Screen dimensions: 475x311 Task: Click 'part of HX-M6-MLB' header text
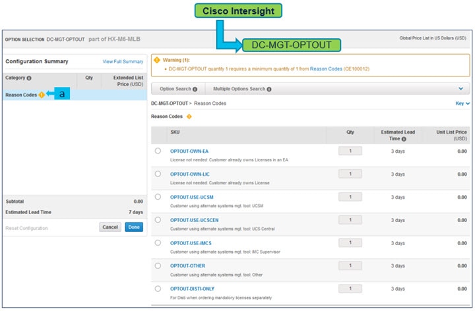tap(114, 39)
